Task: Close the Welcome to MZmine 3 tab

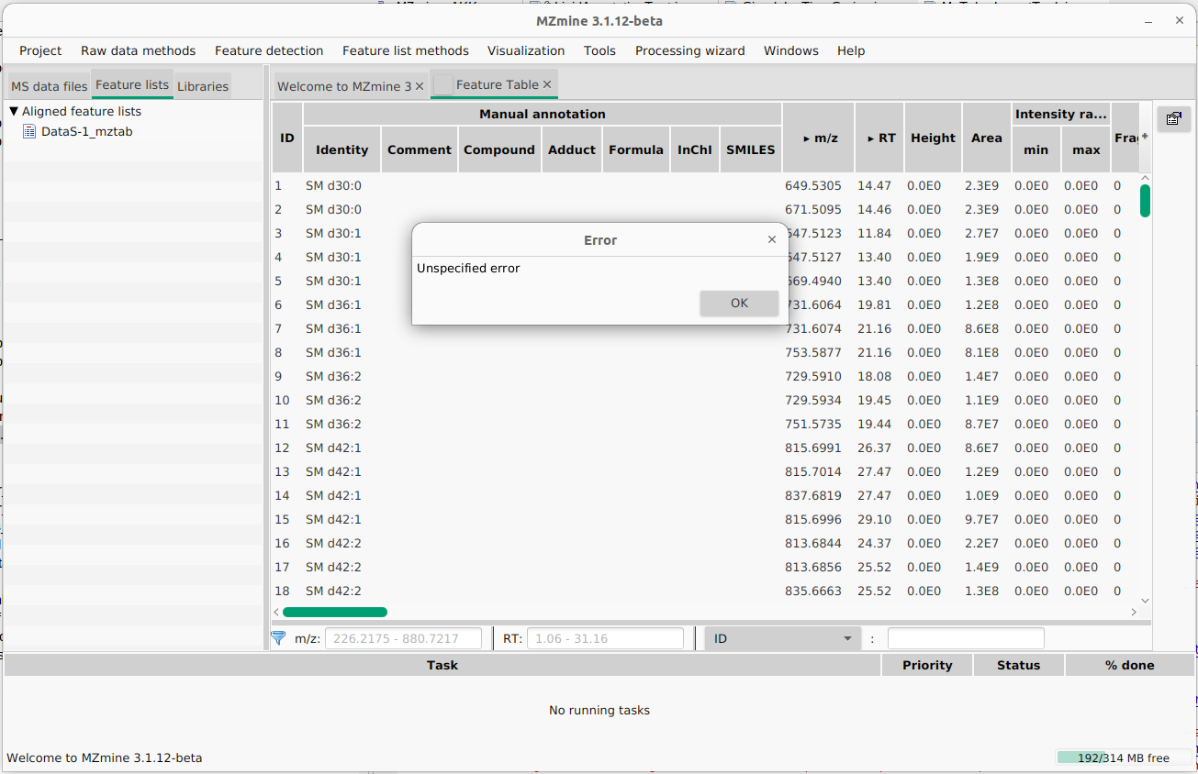Action: [x=420, y=84]
